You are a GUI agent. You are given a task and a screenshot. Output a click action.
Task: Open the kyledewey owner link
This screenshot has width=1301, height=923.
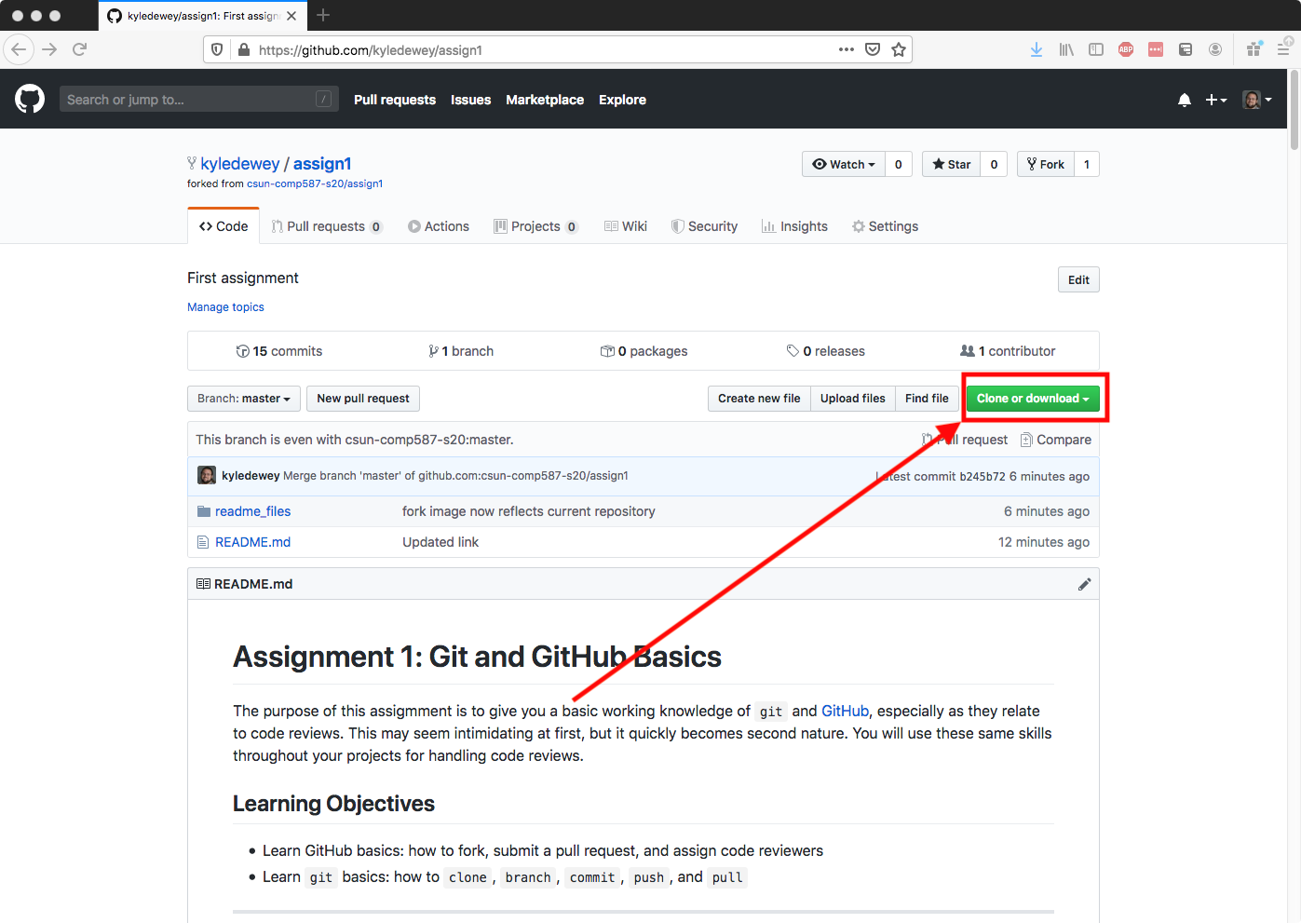240,164
